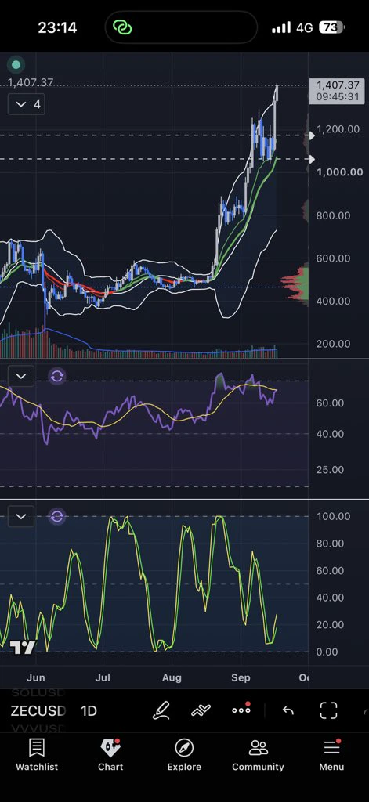
Task: Tap the RSI 40.00 scale label
Action: 330,434
